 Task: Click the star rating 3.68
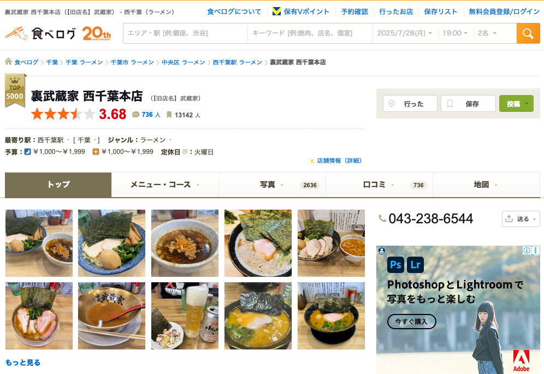tap(79, 114)
